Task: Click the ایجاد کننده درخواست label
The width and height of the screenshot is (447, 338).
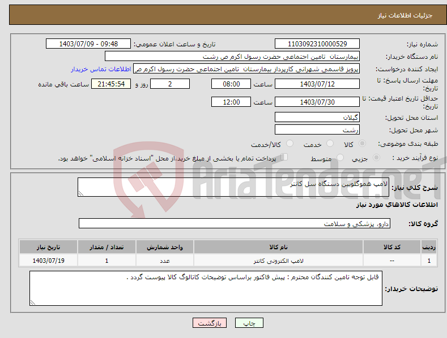Action: [407, 69]
